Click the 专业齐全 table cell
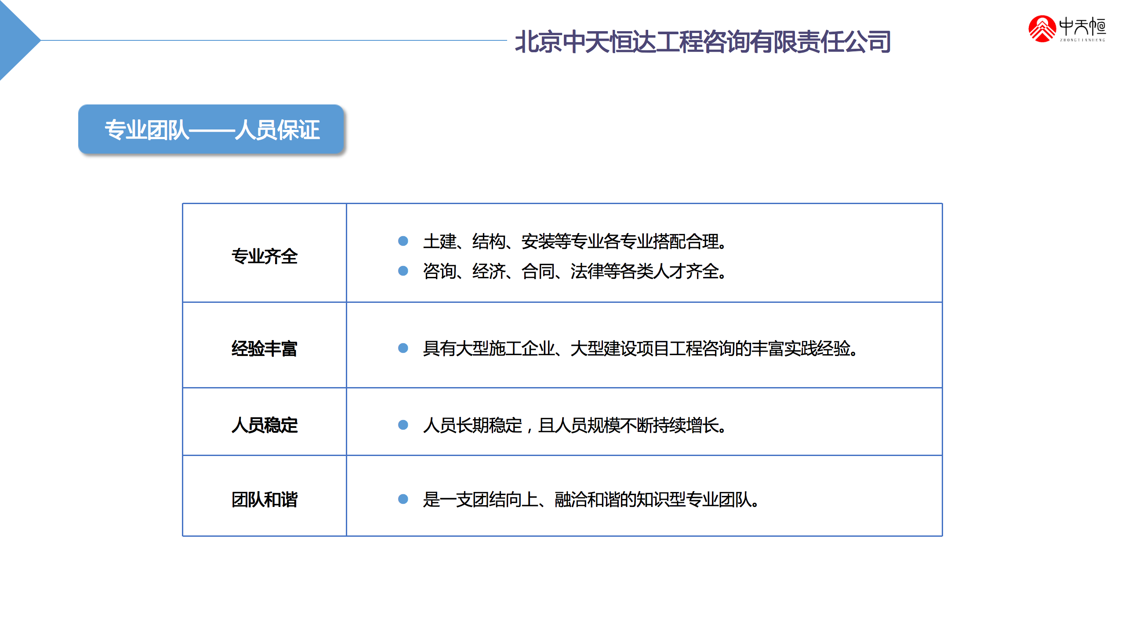Viewport: 1125px width, 632px height. click(265, 253)
